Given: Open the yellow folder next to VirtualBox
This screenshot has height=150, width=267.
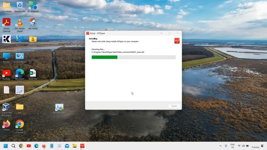Looking at the screenshot, I should click(20, 108).
